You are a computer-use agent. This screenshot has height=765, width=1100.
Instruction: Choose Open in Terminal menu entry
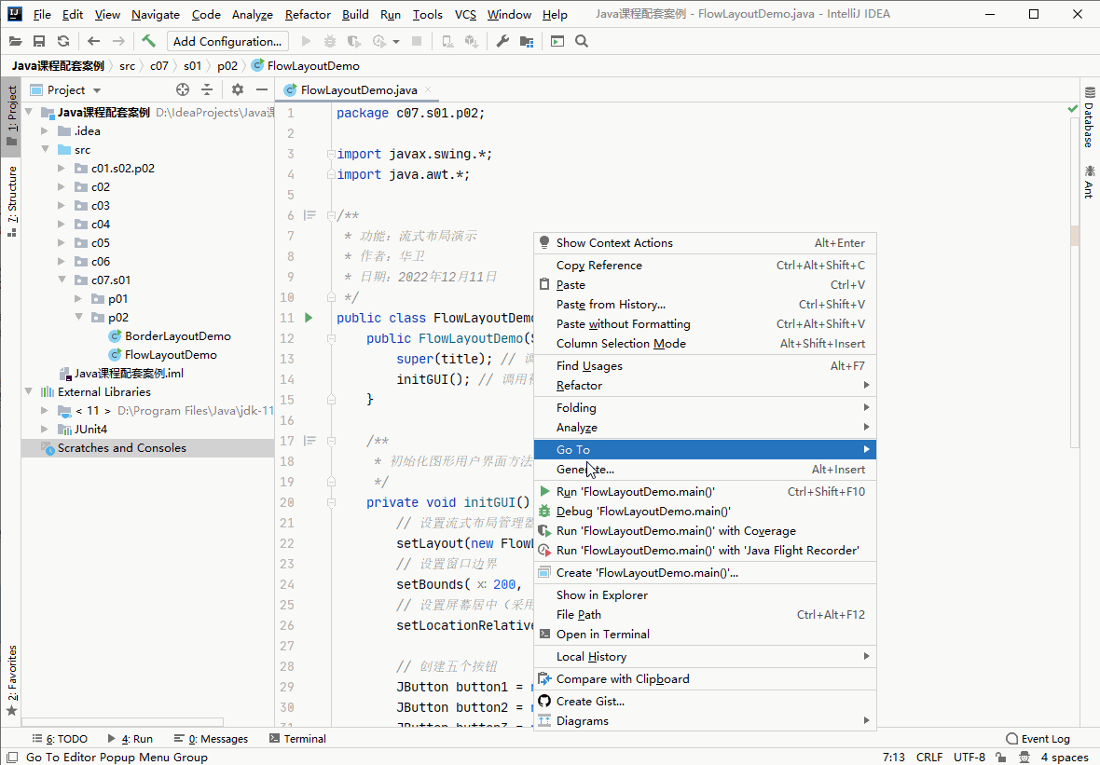click(705, 634)
